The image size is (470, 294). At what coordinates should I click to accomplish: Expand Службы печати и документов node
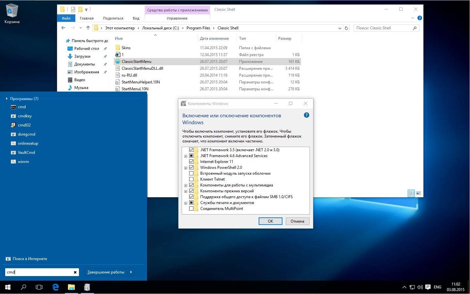(186, 203)
